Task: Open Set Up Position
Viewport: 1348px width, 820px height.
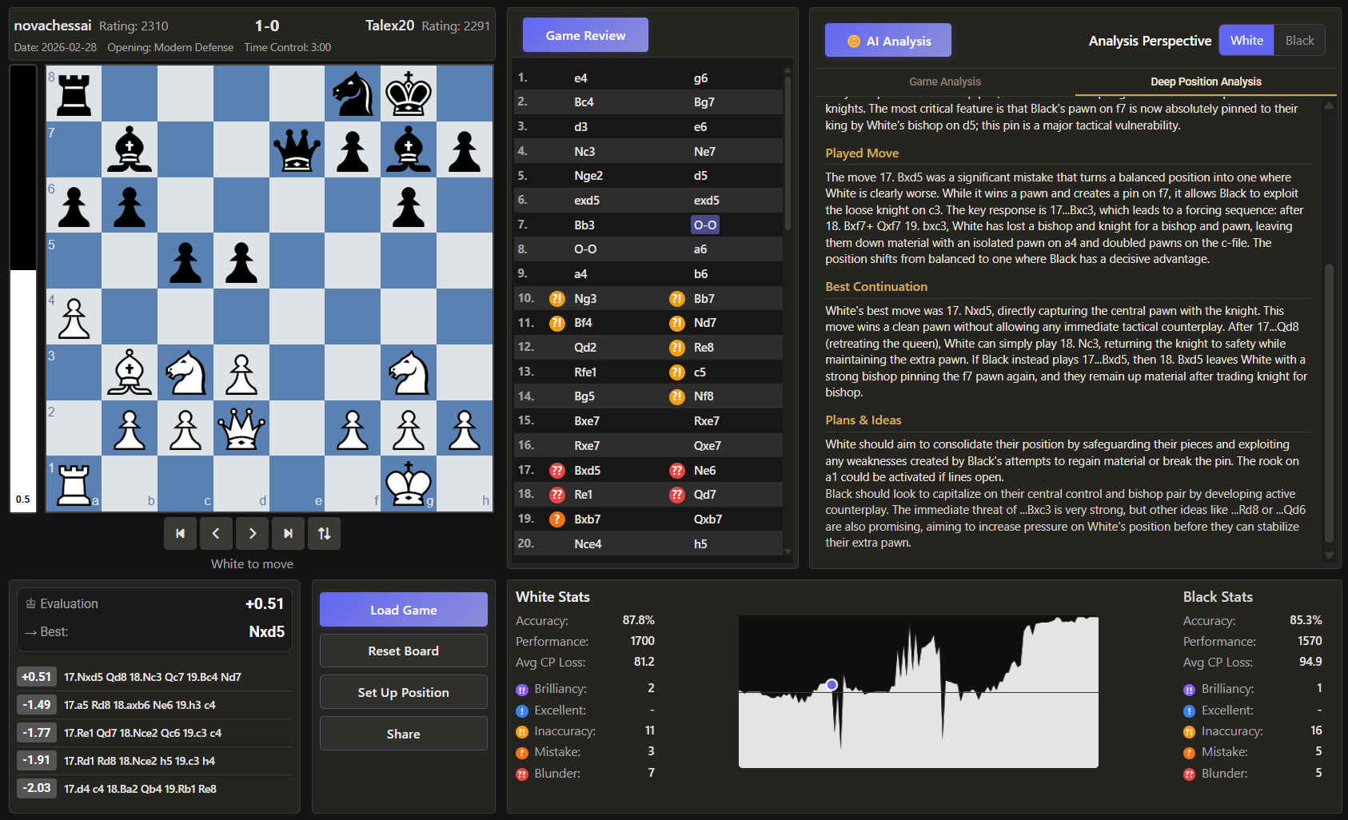Action: pos(403,692)
